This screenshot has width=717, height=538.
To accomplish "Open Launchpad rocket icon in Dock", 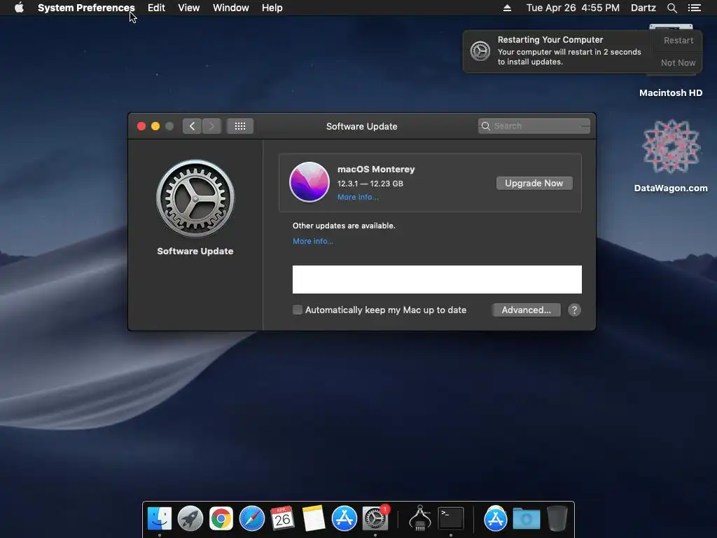I will click(190, 518).
